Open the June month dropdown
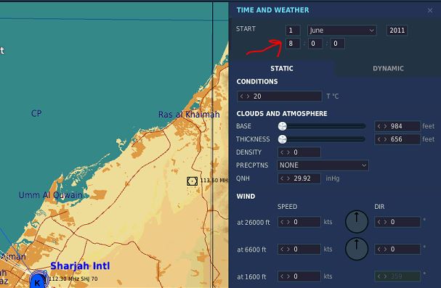 (342, 30)
